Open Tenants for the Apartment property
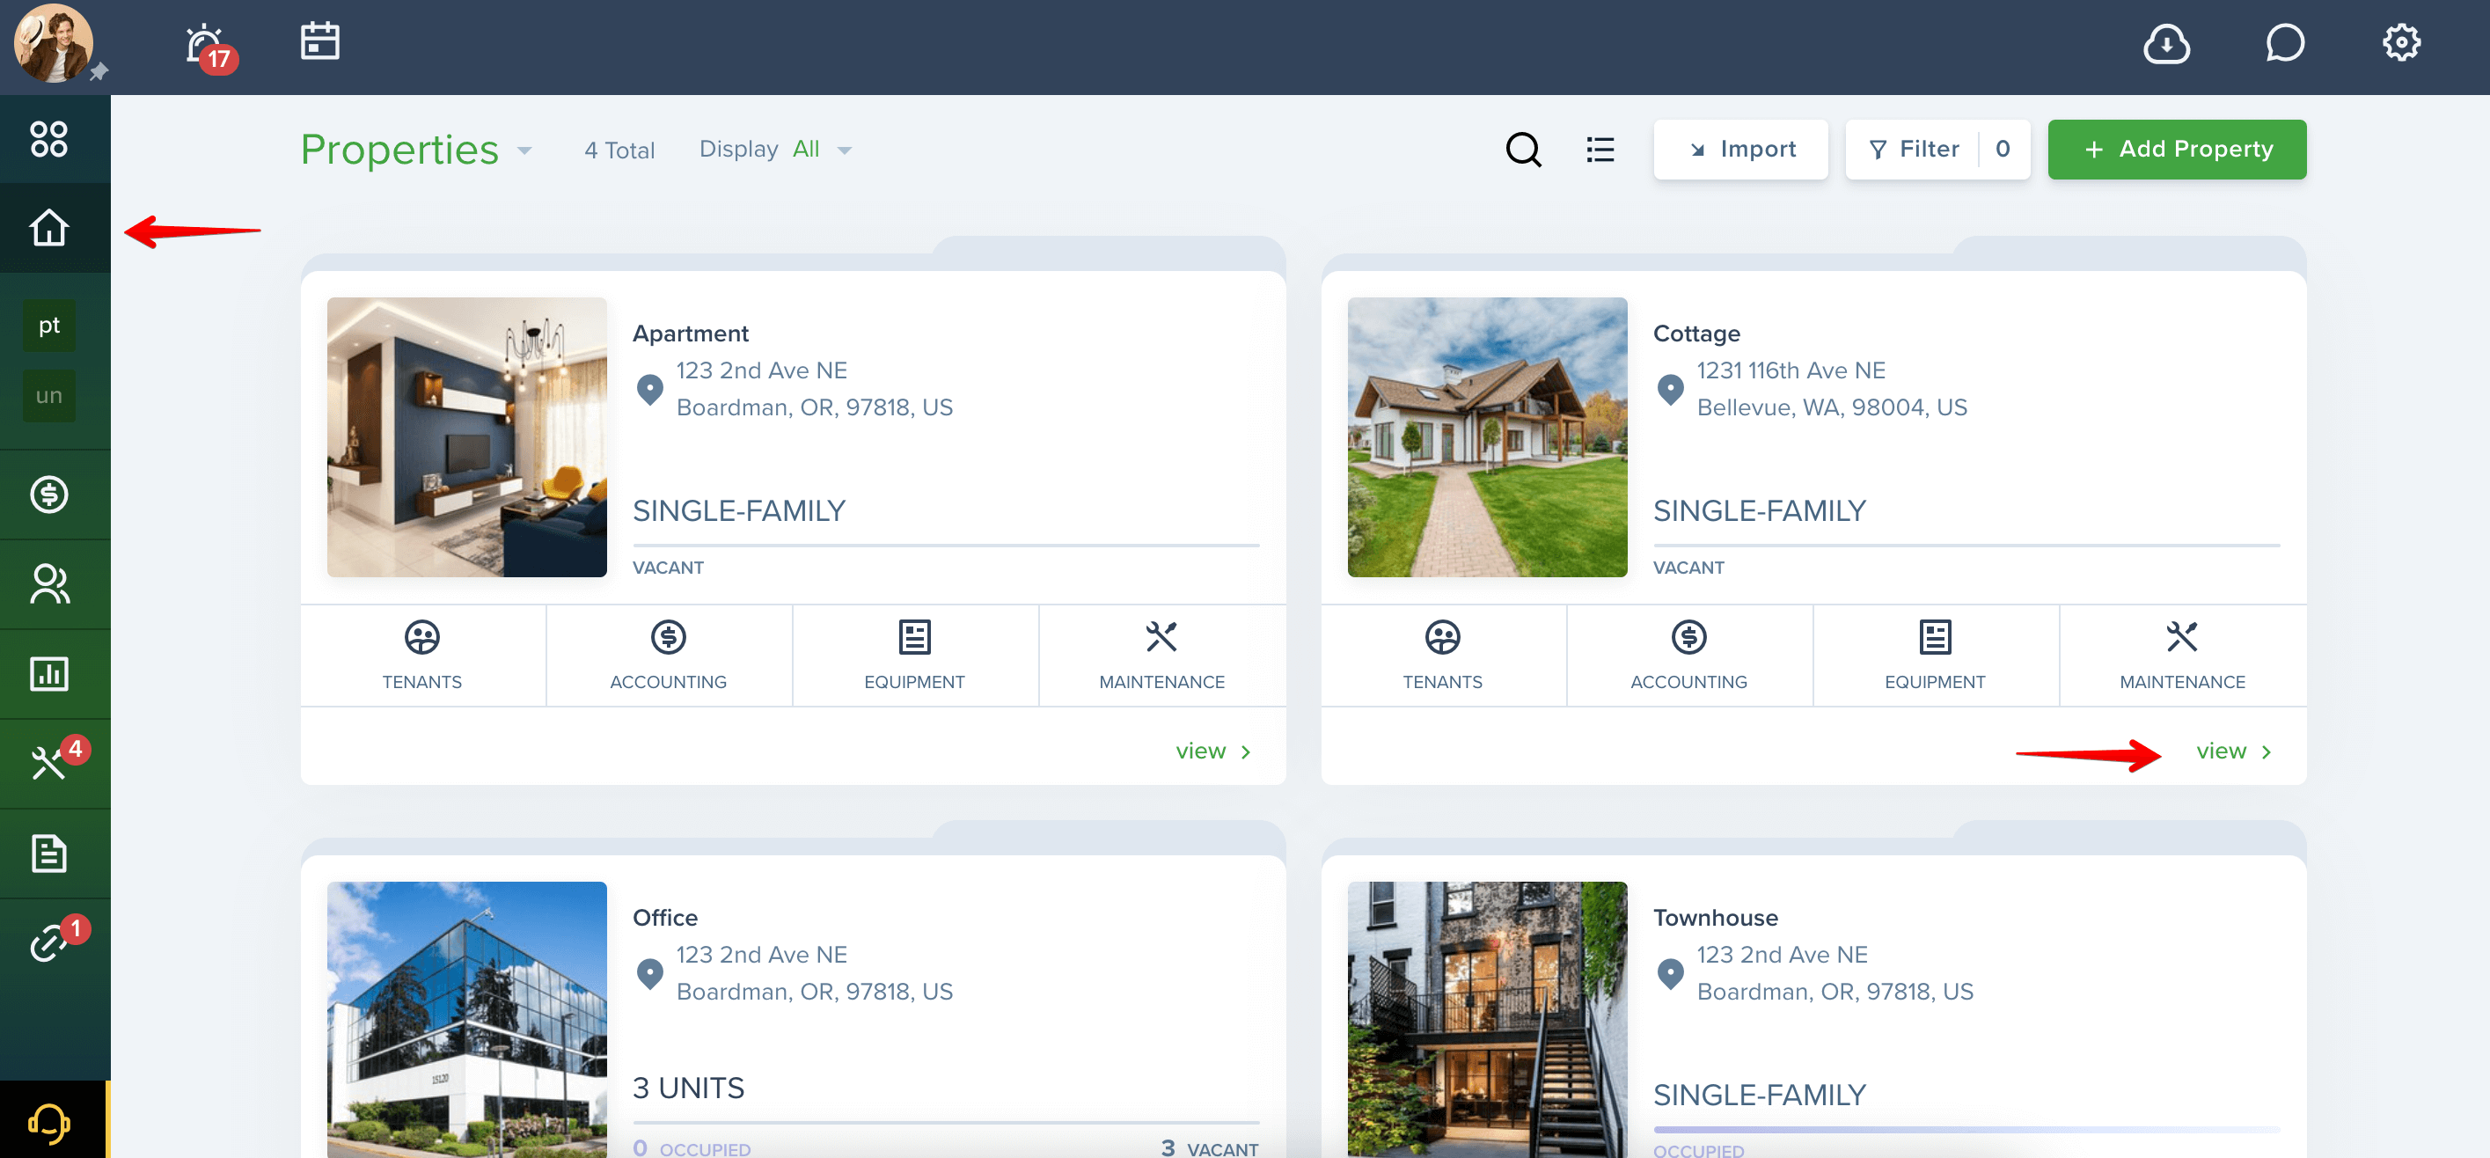The image size is (2490, 1158). [422, 656]
